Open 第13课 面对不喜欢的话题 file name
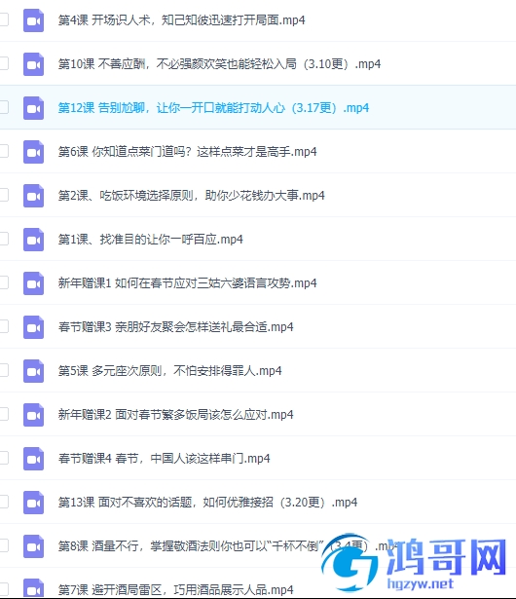 point(207,502)
